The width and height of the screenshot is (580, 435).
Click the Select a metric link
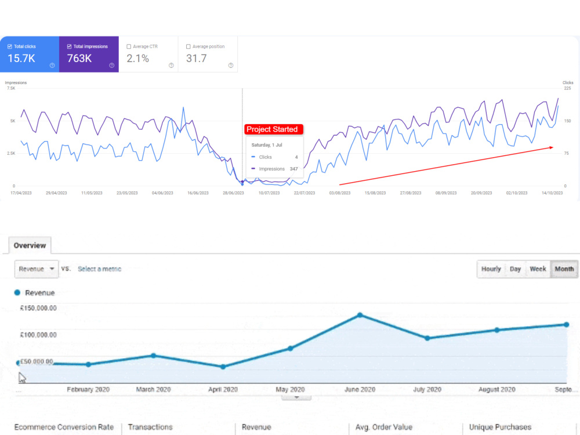[x=100, y=269]
